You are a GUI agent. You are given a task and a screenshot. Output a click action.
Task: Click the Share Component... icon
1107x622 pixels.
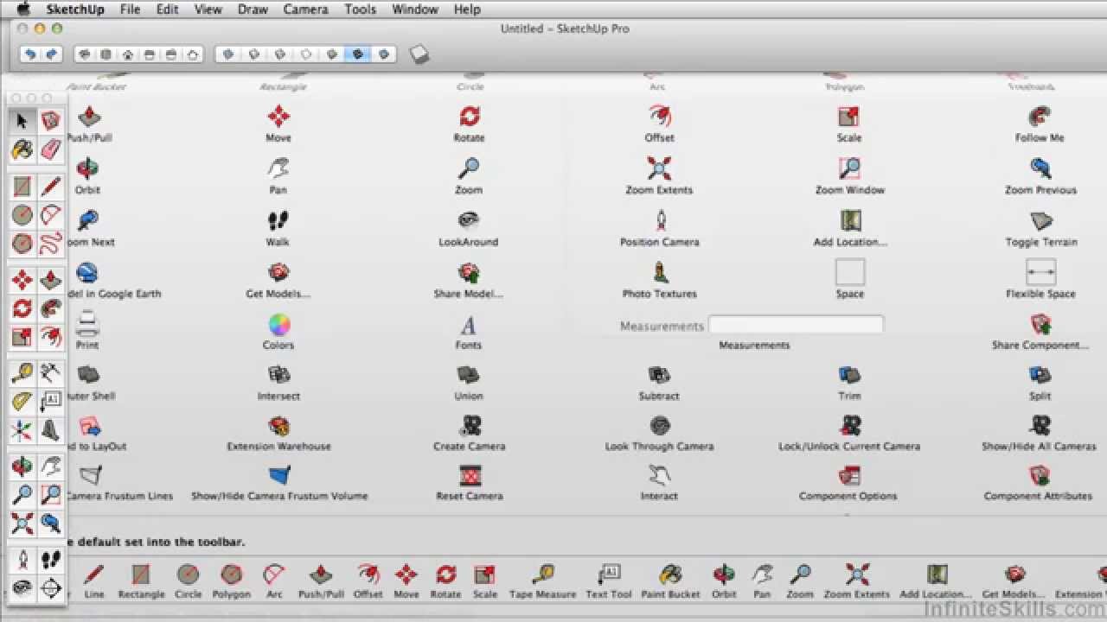point(1040,325)
